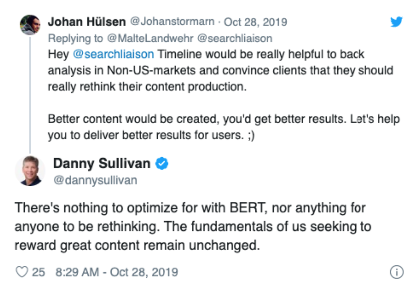Open the Oct 28, 2019 reply date
This screenshot has height=293, width=420.
coord(255,22)
